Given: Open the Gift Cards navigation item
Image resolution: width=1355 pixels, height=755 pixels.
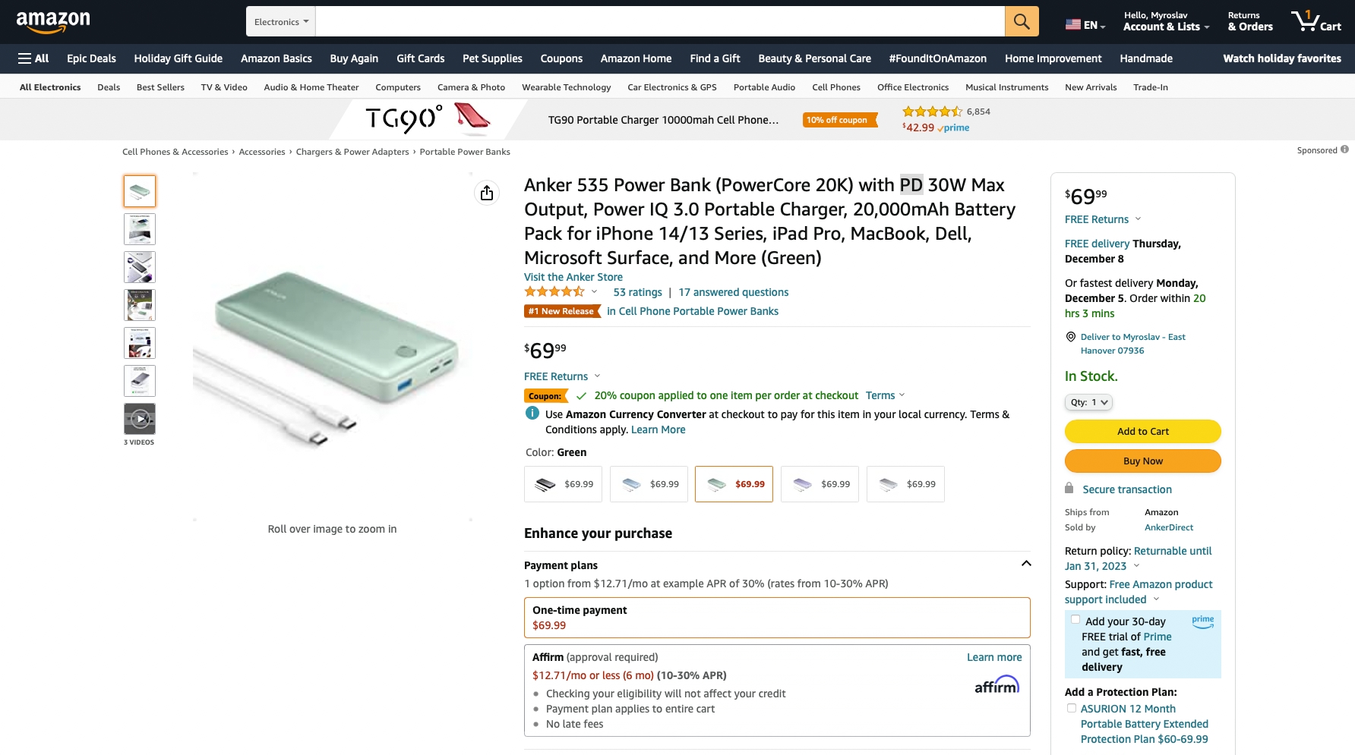Looking at the screenshot, I should (420, 58).
